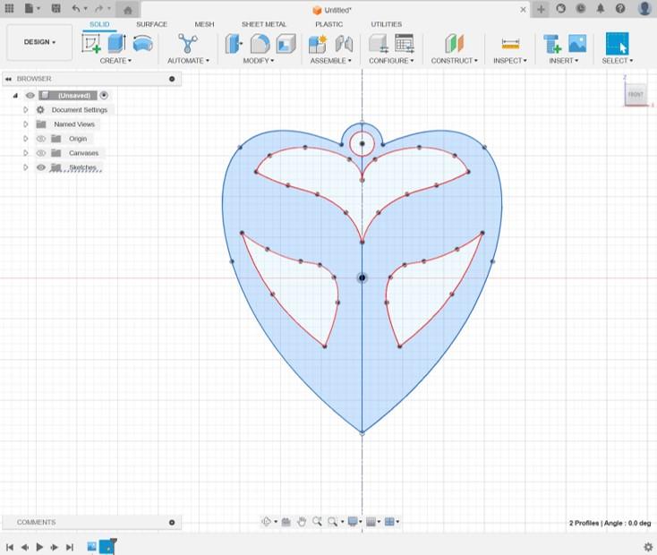This screenshot has width=657, height=555.
Task: Switch to the MESH tab
Action: coord(204,24)
